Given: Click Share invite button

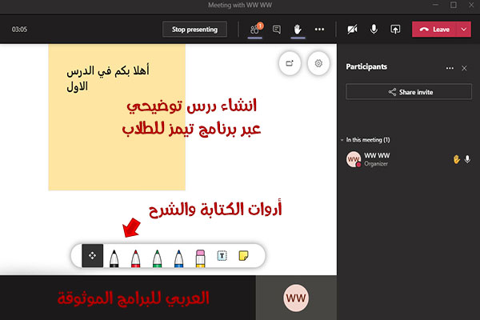Looking at the screenshot, I should coord(409,92).
